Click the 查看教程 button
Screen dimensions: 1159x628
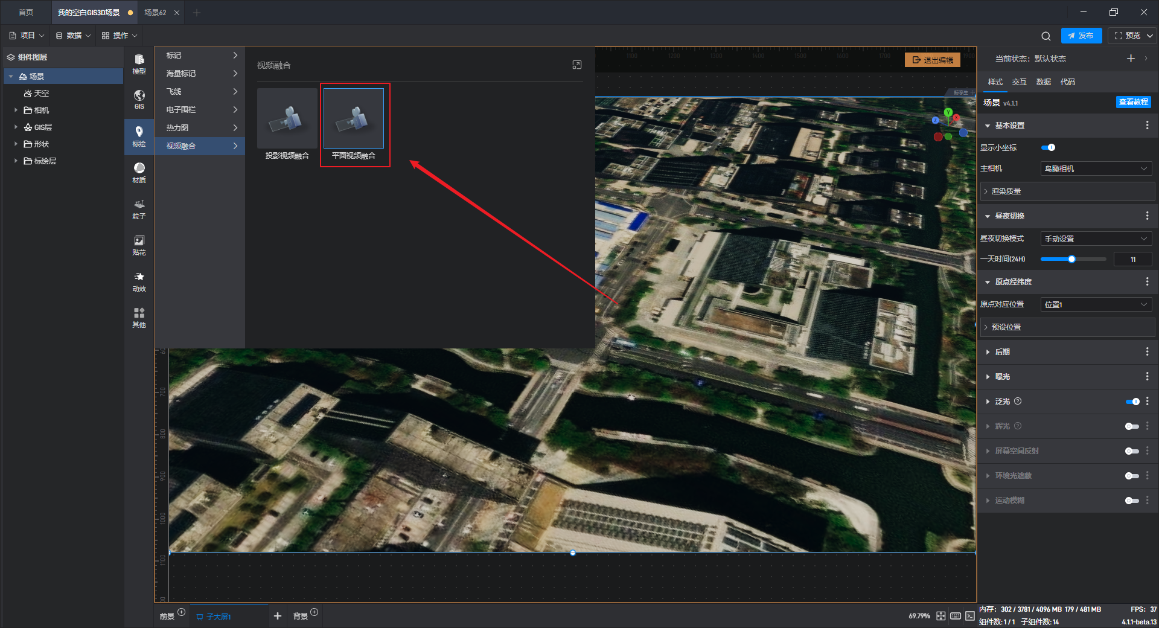click(1134, 102)
